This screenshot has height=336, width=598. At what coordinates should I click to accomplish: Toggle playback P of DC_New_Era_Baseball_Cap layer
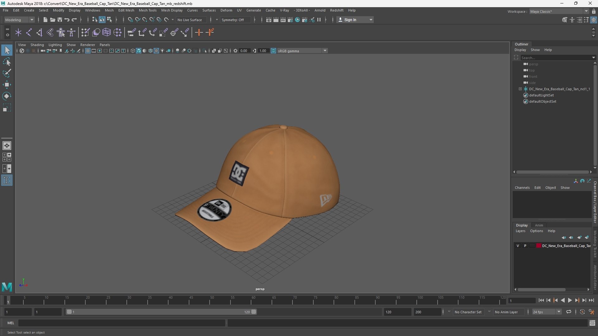pyautogui.click(x=525, y=246)
